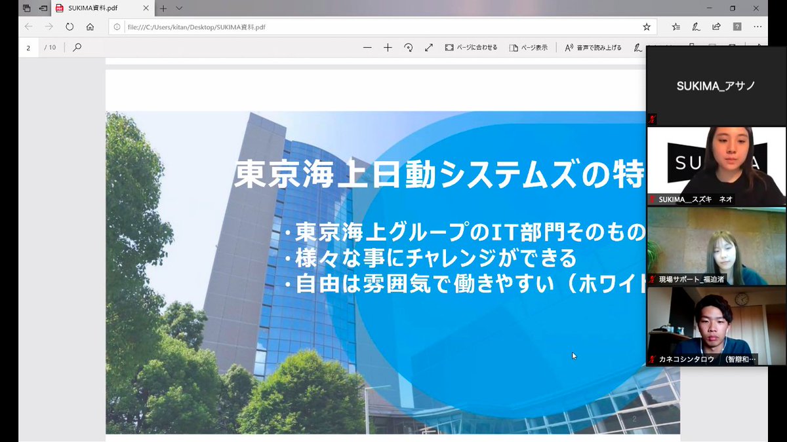Add notes pen icon in browser toolbar
The image size is (787, 442).
(x=696, y=27)
